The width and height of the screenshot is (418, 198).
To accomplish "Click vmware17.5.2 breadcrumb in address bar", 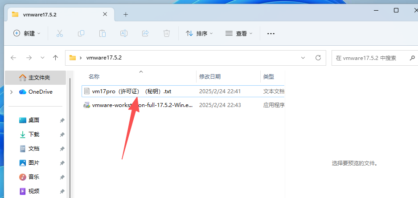I will coord(104,58).
